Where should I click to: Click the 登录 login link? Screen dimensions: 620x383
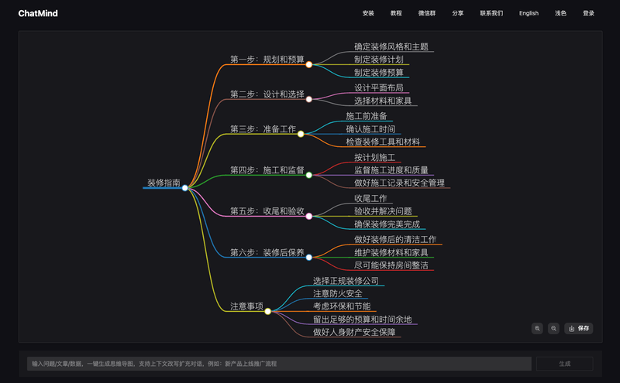pos(588,13)
